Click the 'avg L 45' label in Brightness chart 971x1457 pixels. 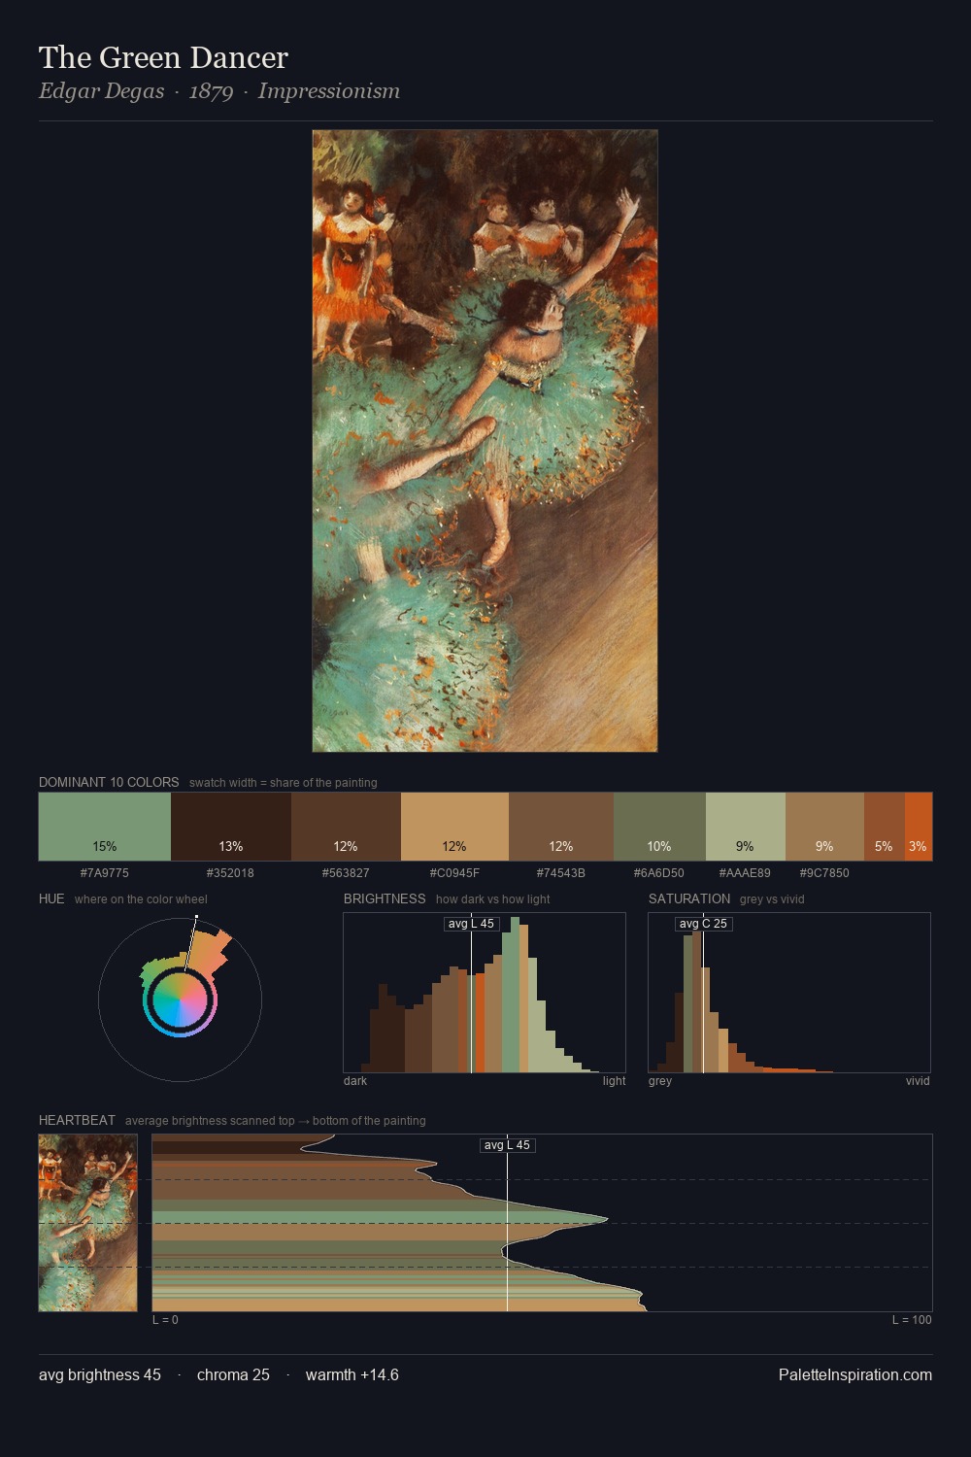coord(471,924)
